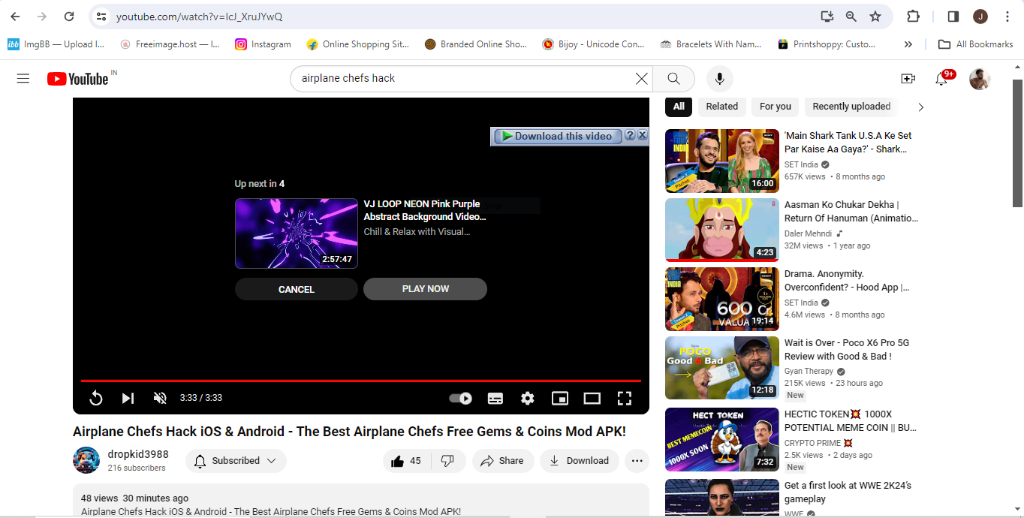This screenshot has width=1024, height=518.
Task: Toggle the autoplay switch
Action: pyautogui.click(x=460, y=398)
